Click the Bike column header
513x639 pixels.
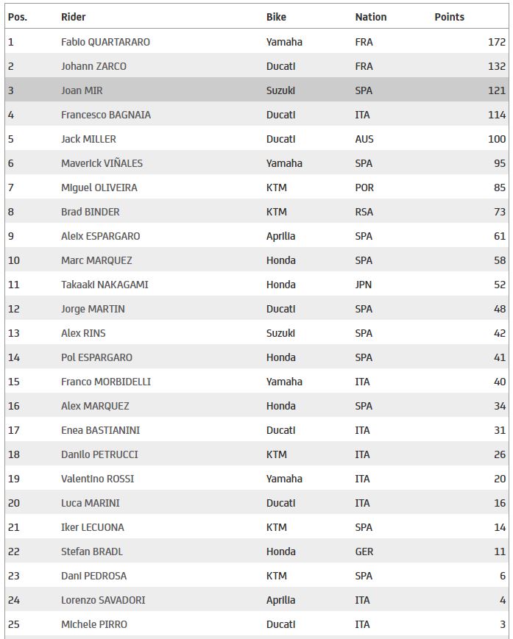[276, 17]
